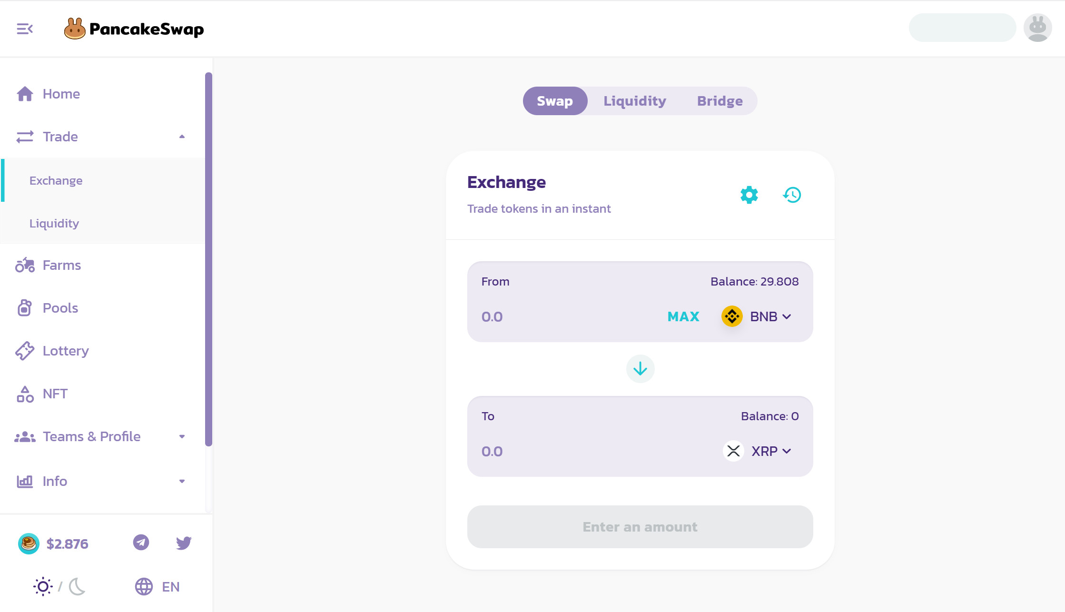1065x612 pixels.
Task: Click the CAKE price token icon
Action: pos(29,543)
